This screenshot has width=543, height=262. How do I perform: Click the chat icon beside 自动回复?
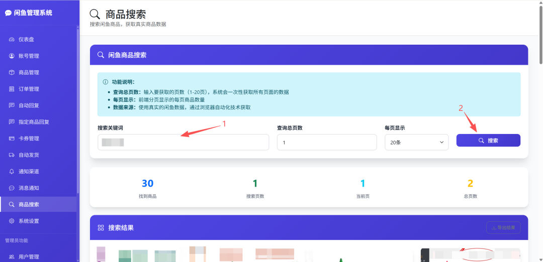click(x=12, y=105)
